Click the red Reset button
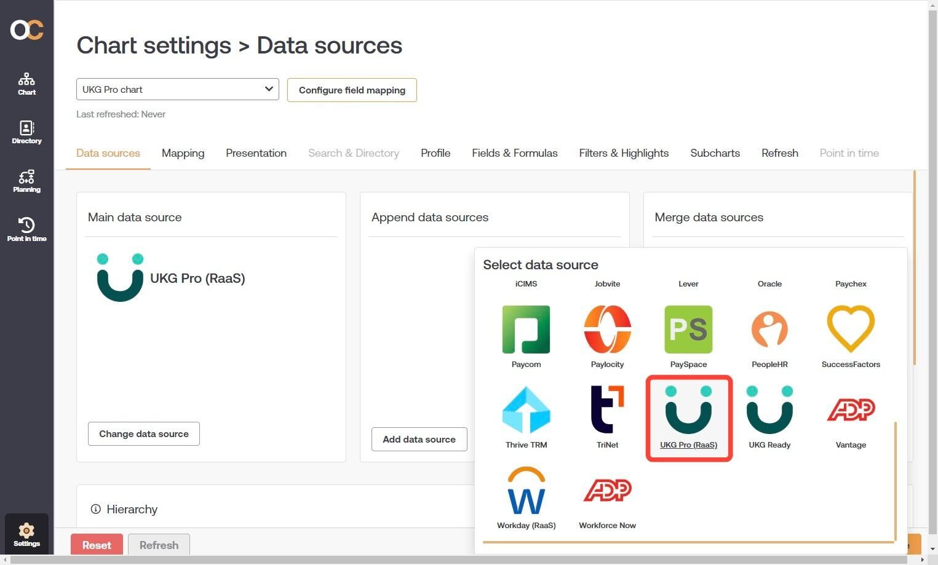This screenshot has width=938, height=565. [97, 545]
